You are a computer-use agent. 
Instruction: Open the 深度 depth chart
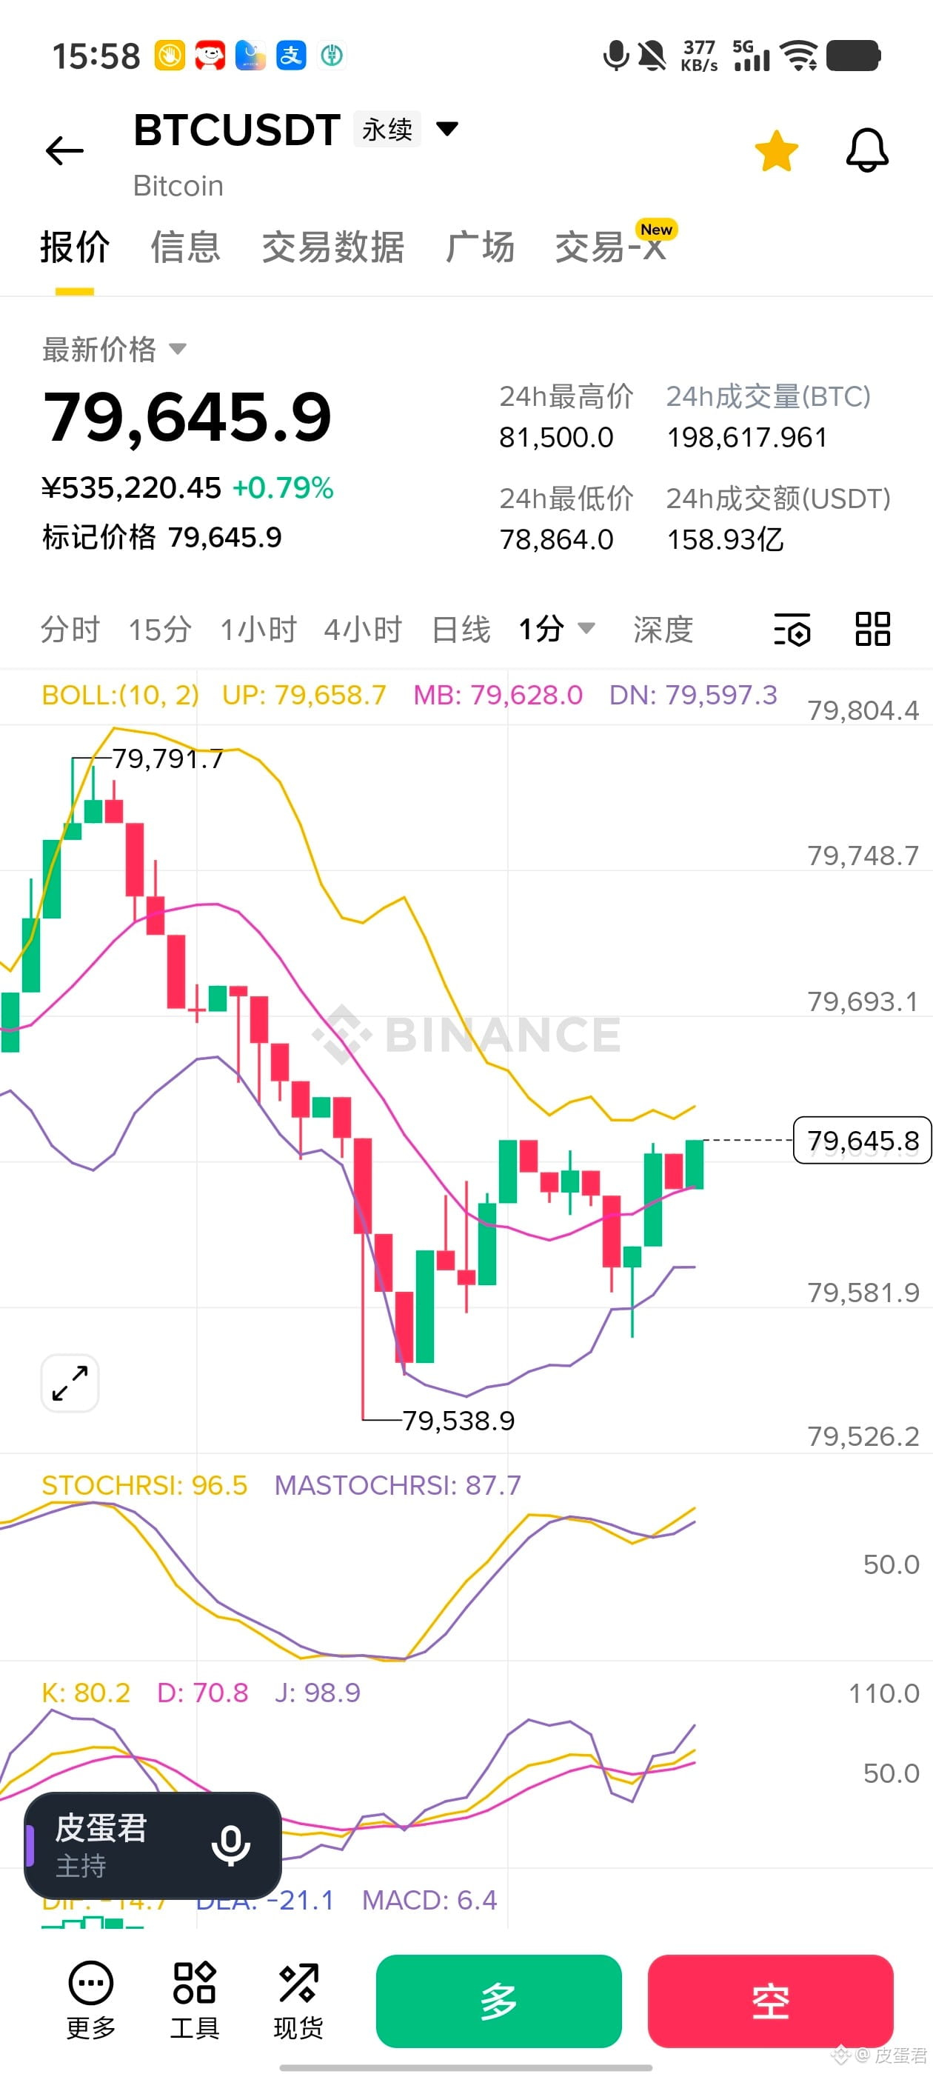click(x=663, y=630)
